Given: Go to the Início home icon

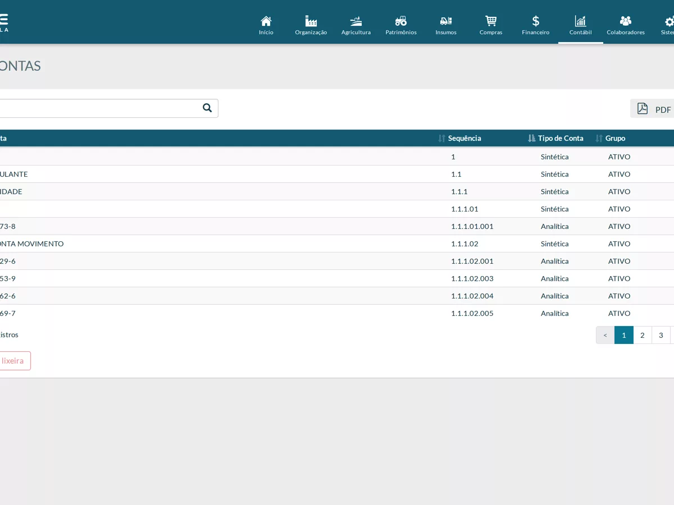Looking at the screenshot, I should [x=266, y=21].
